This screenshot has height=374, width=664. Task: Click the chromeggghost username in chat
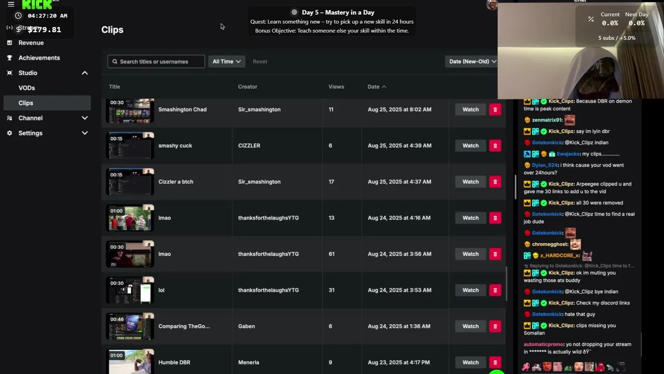tap(550, 244)
